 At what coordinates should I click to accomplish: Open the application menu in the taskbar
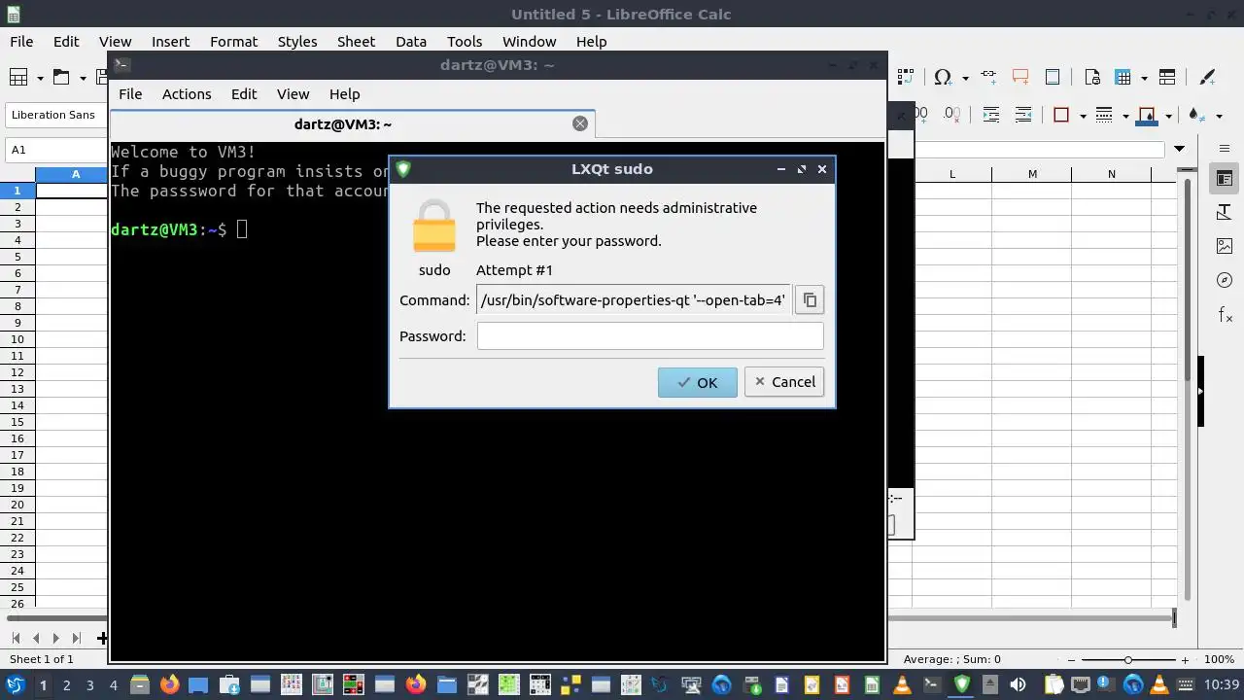(16, 684)
